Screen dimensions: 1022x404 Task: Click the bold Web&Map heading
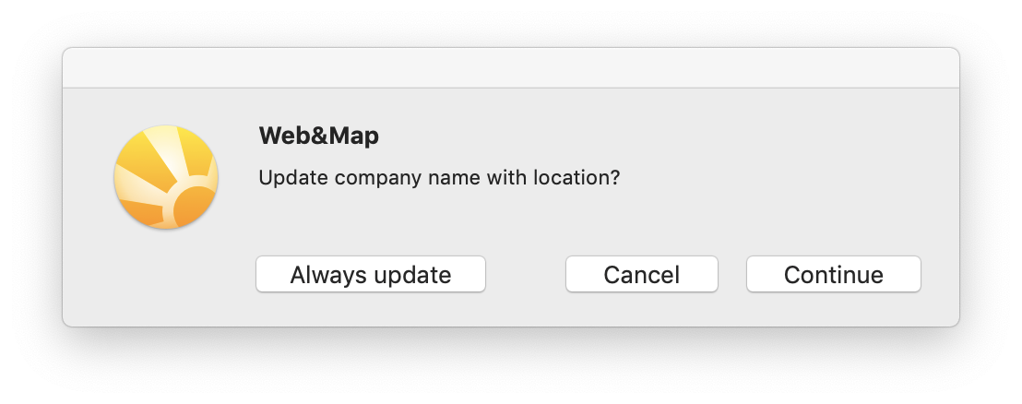coord(319,137)
